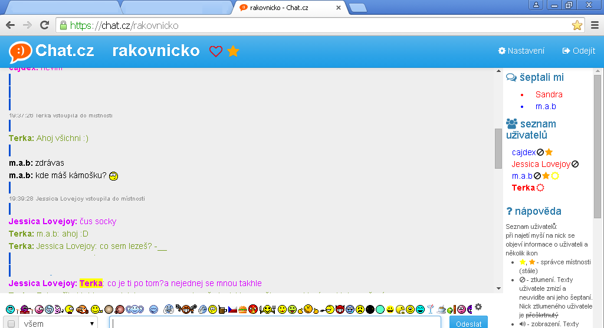Viewport: 604px width, 328px height.
Task: Open the 'všem' recipient dropdown
Action: [58, 323]
